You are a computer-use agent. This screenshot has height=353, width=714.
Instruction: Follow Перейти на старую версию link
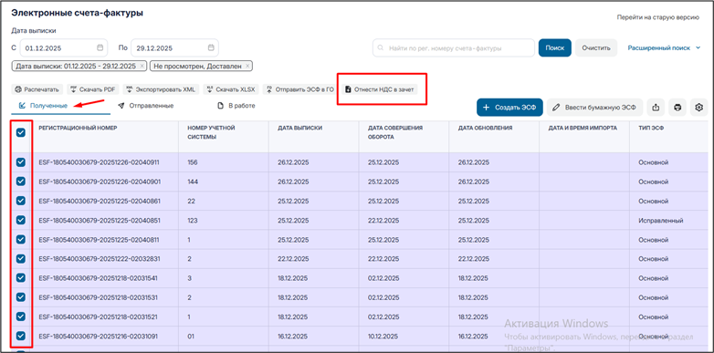pos(657,17)
